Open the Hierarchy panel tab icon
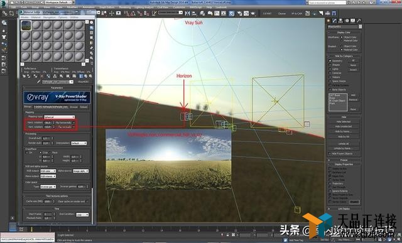This screenshot has height=243, width=402. coord(340,21)
